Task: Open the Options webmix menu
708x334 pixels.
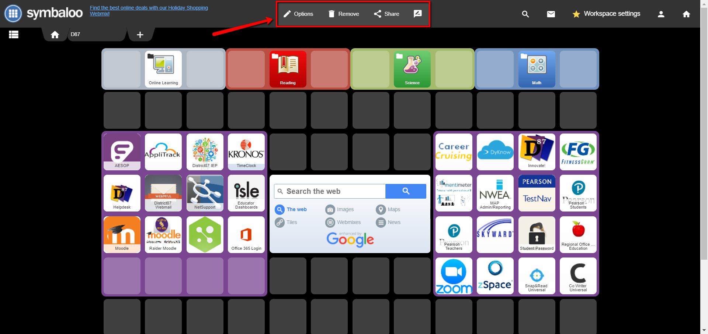Action: [298, 14]
